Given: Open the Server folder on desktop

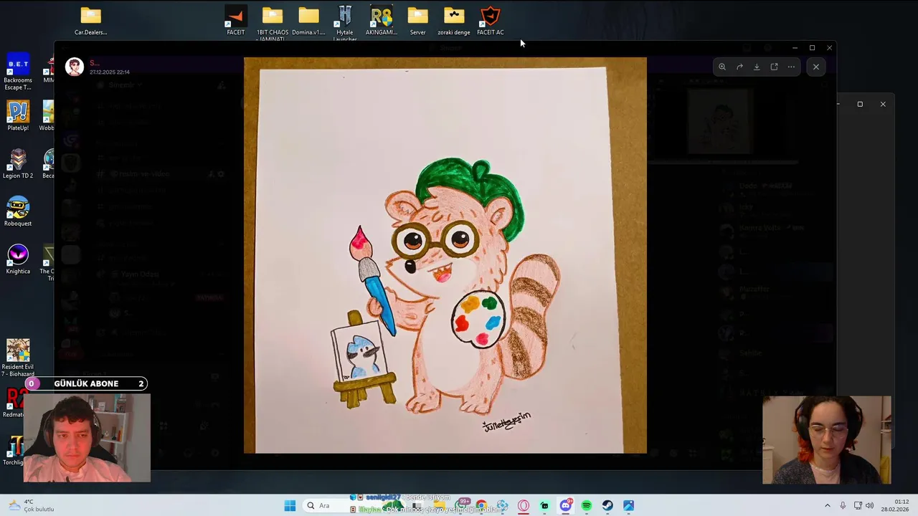Looking at the screenshot, I should click(417, 21).
